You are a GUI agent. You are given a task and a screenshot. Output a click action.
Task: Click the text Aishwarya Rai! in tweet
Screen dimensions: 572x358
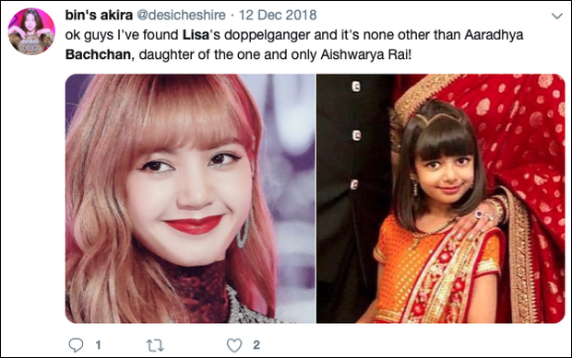click(x=366, y=54)
